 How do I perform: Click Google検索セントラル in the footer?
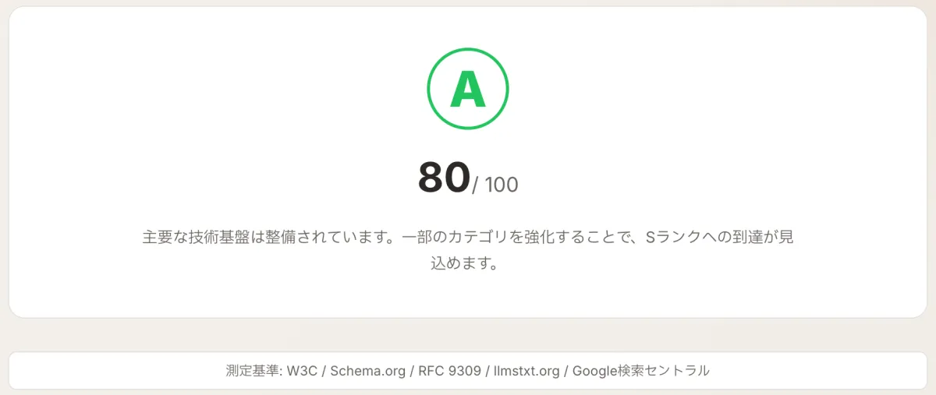641,371
